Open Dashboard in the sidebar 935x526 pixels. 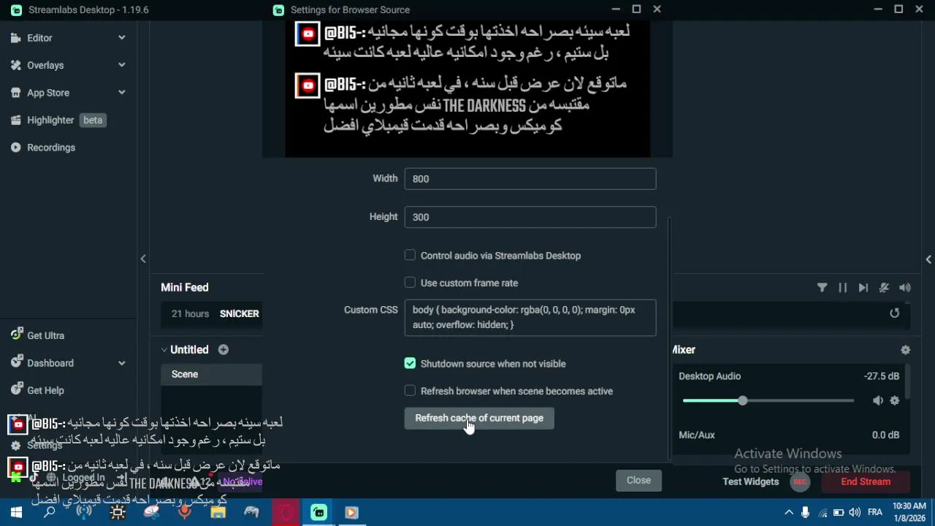(x=50, y=363)
